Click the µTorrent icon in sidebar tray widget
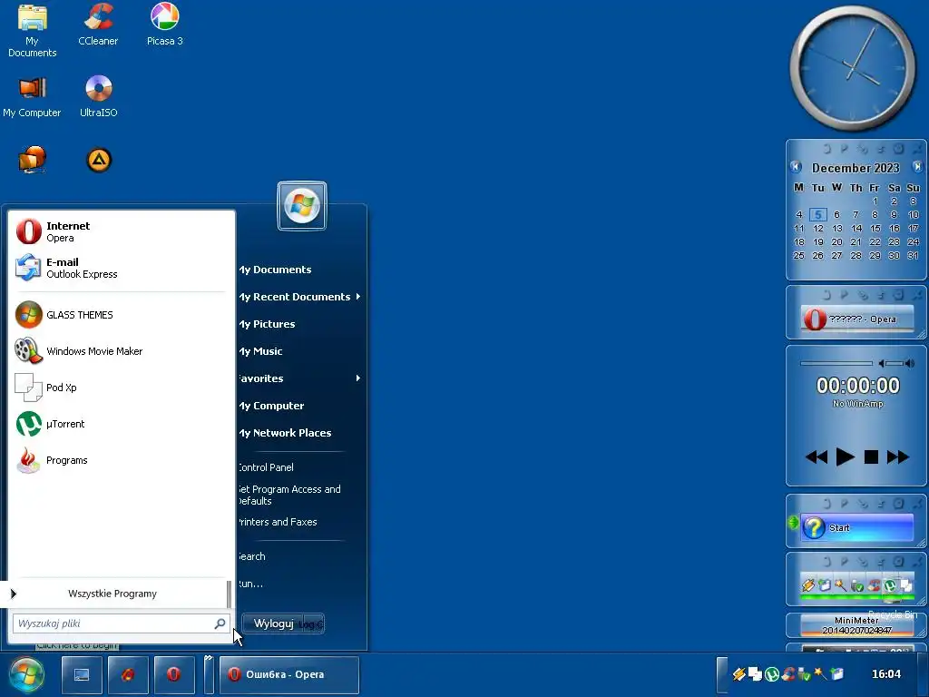This screenshot has width=929, height=697. 890,585
